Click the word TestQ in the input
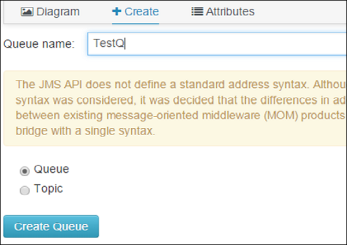The image size is (347, 245). (109, 44)
